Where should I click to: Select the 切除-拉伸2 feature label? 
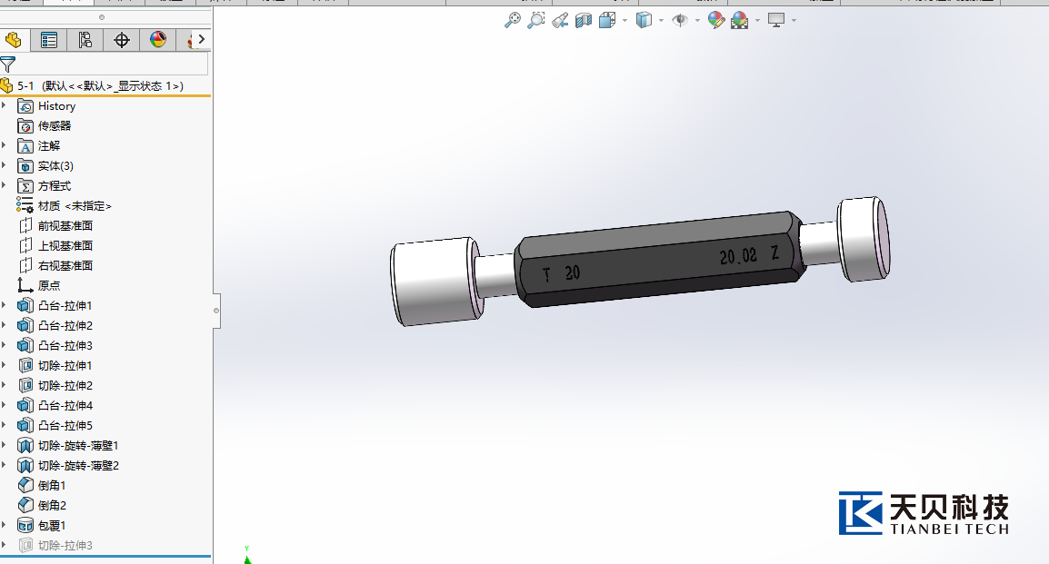(x=65, y=386)
